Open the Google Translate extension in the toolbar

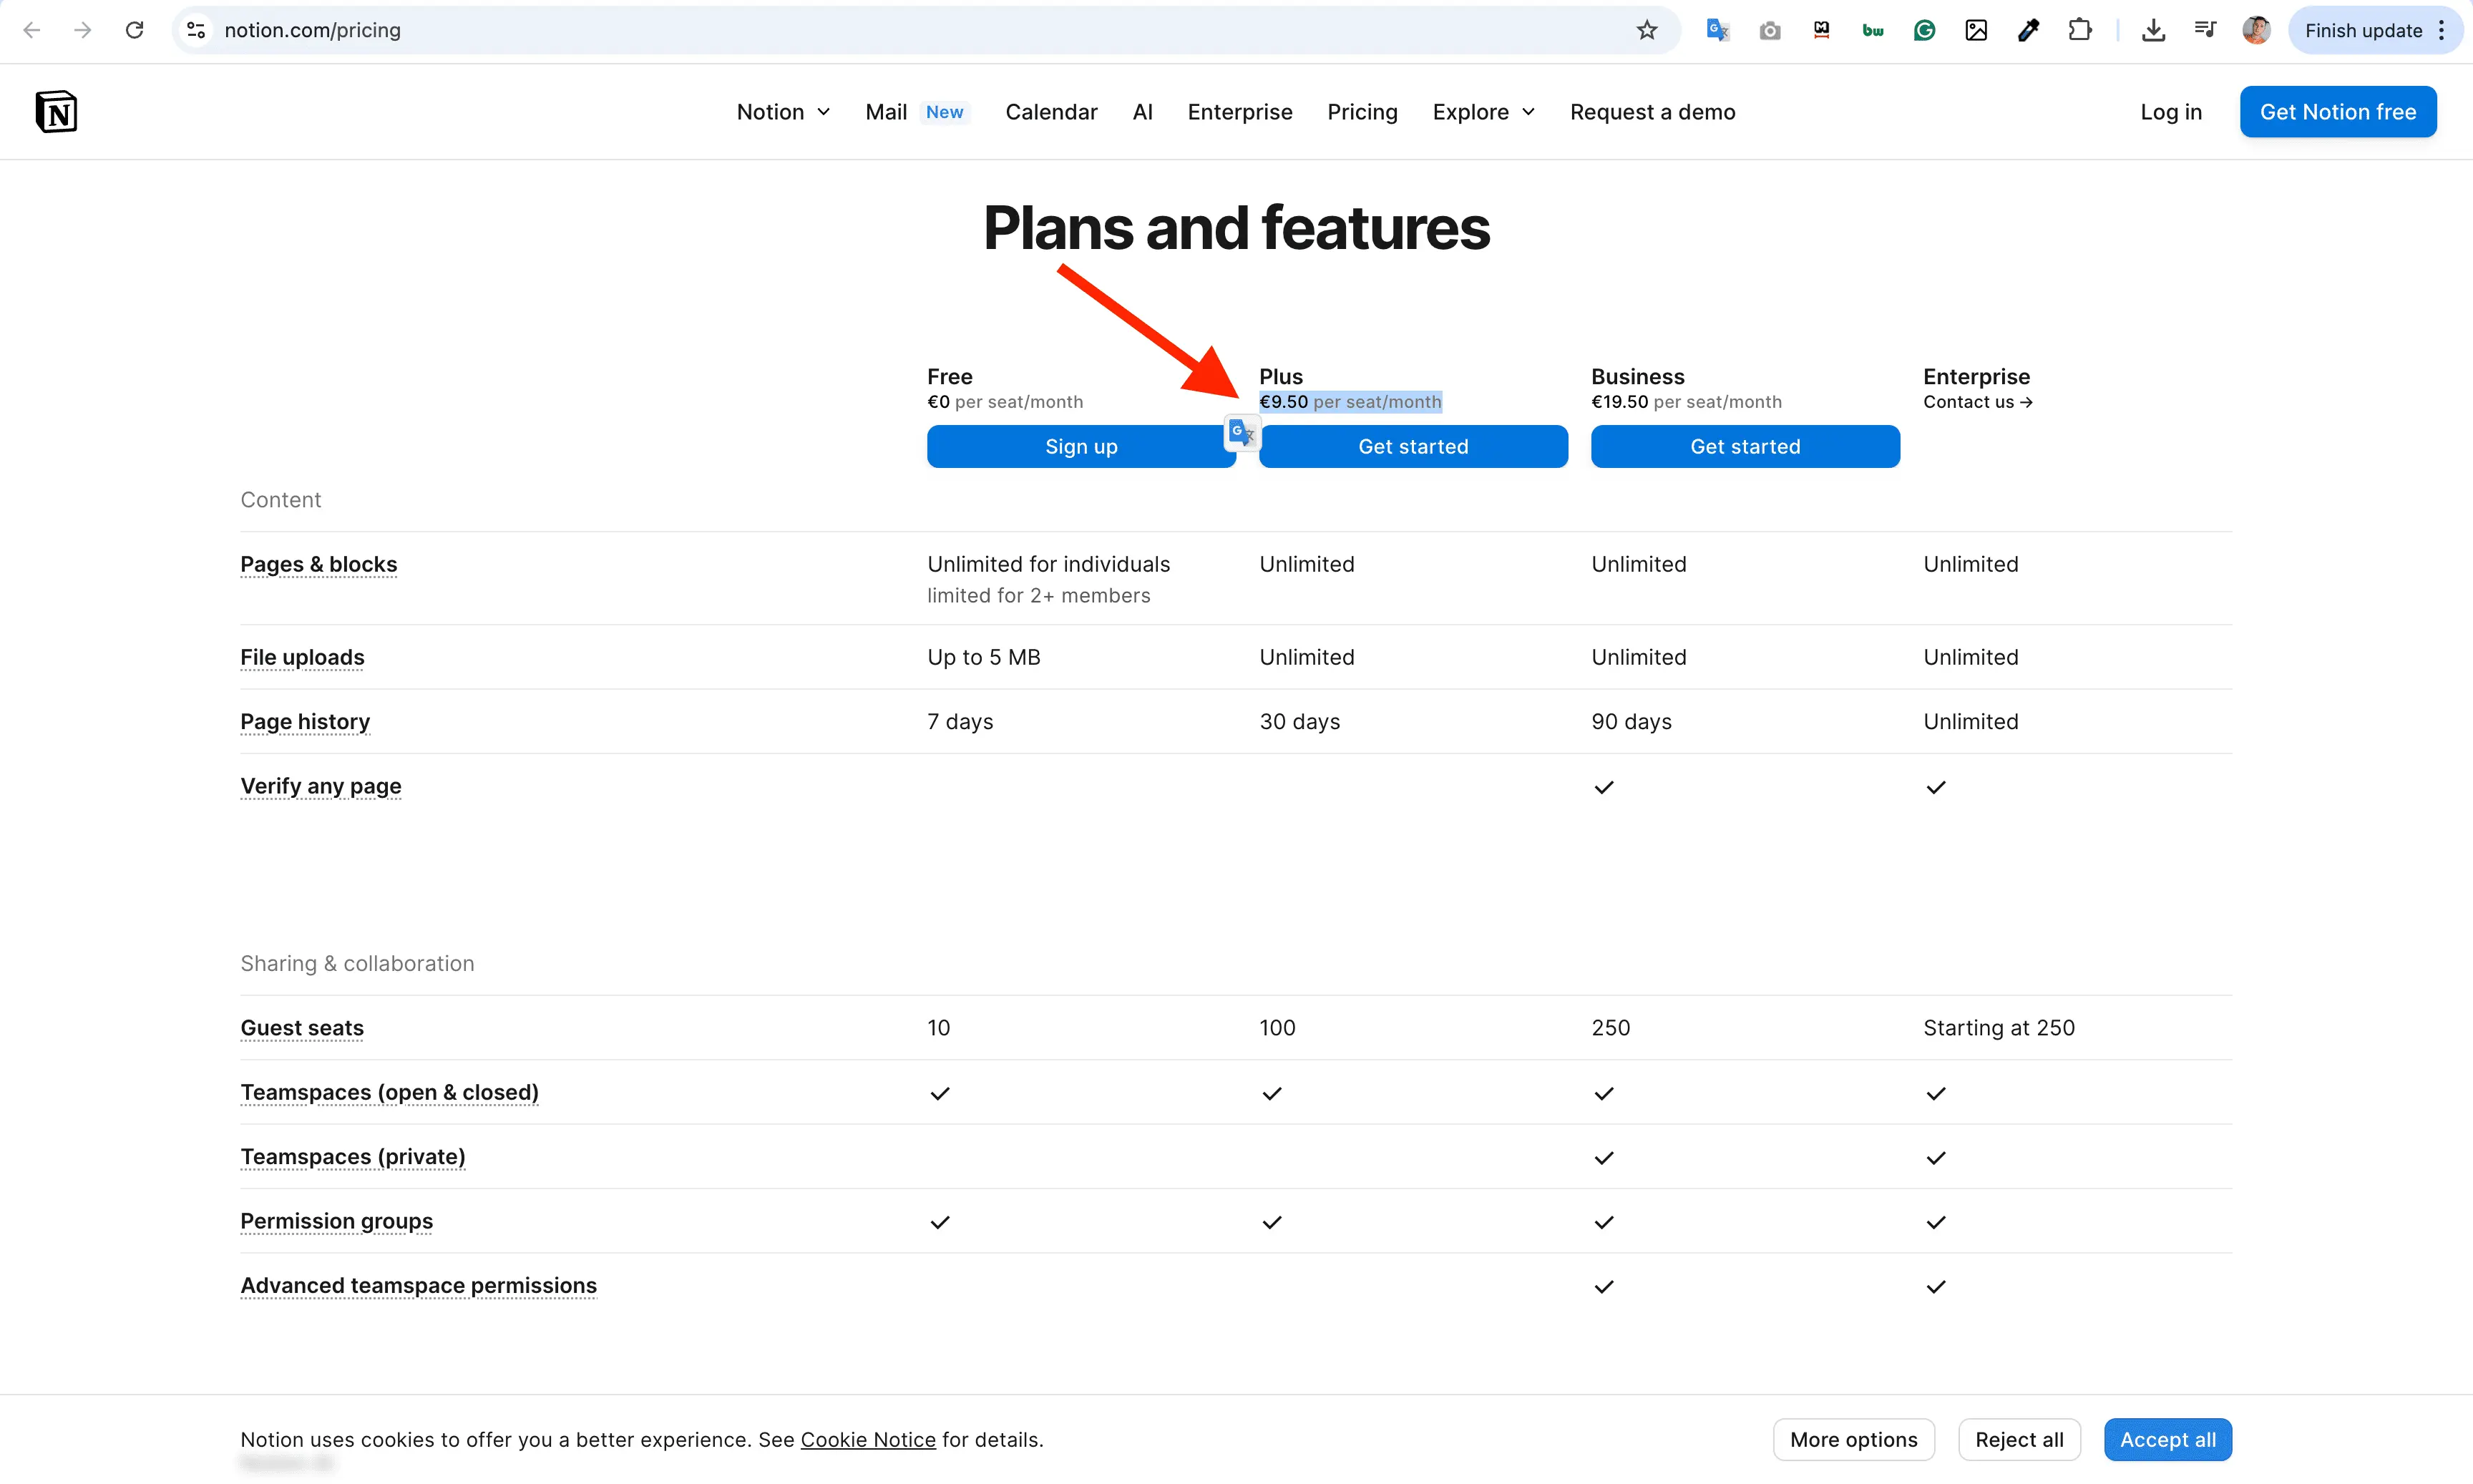(x=1718, y=30)
